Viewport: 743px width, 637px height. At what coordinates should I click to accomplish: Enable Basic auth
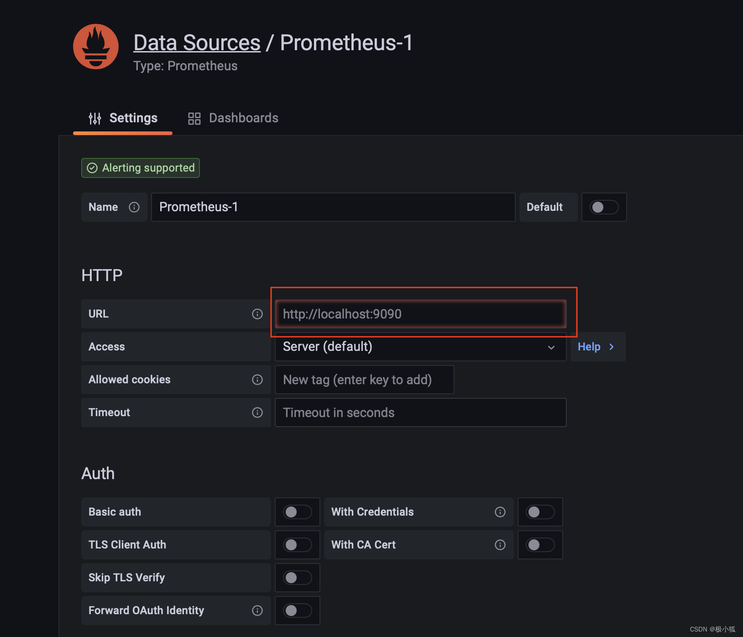pos(297,512)
